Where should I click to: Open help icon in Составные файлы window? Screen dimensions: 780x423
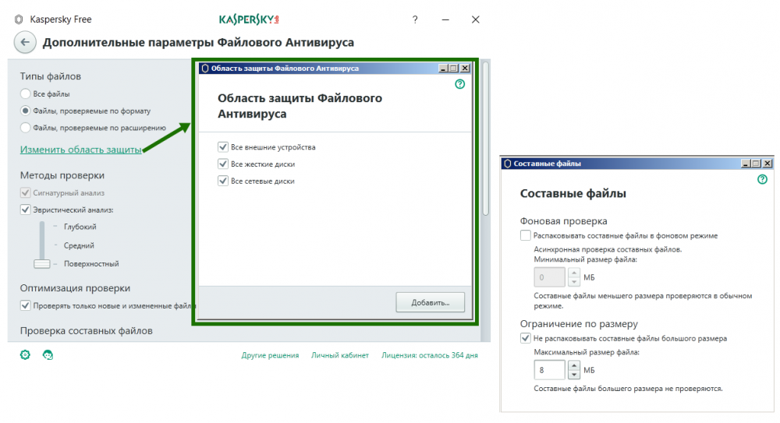pos(762,179)
